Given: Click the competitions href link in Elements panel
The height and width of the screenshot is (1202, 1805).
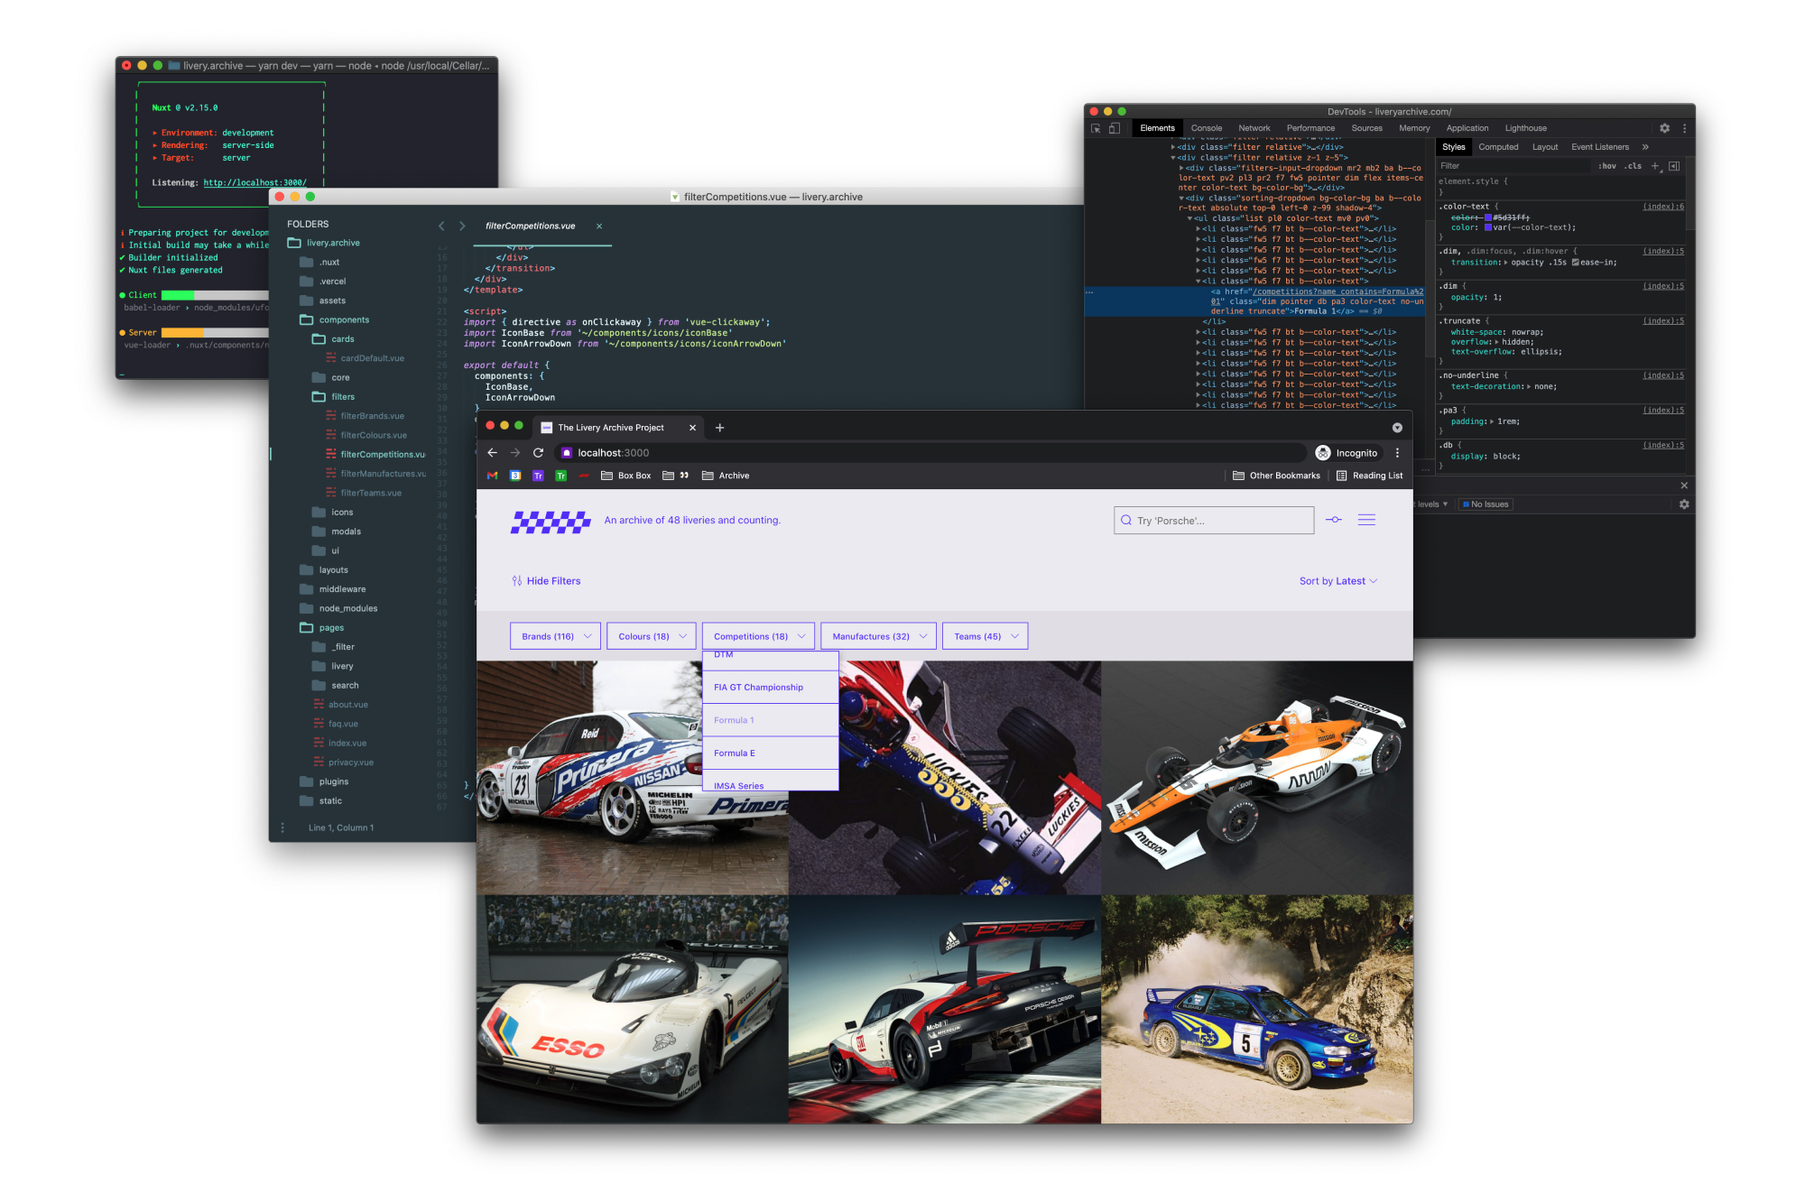Looking at the screenshot, I should click(1338, 291).
